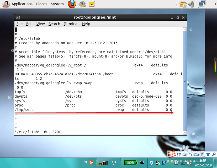
Task: Click the 100% battery charge indicator
Action: click(x=130, y=163)
